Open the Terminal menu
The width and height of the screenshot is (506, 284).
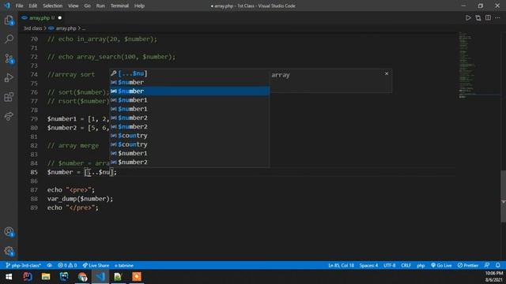119,6
